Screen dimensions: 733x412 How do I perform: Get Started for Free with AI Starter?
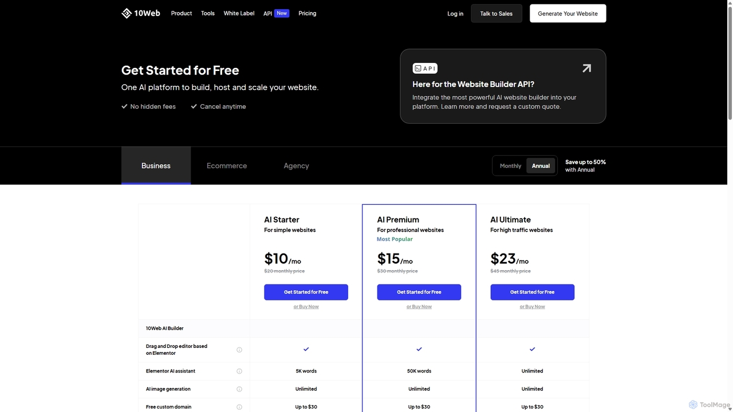coord(306,292)
